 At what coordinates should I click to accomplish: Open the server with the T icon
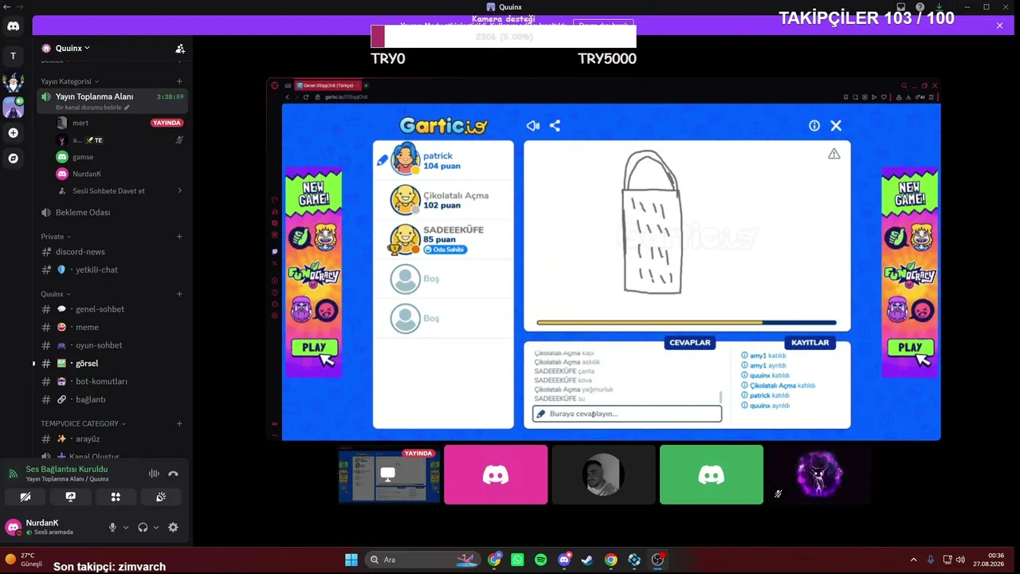point(13,56)
